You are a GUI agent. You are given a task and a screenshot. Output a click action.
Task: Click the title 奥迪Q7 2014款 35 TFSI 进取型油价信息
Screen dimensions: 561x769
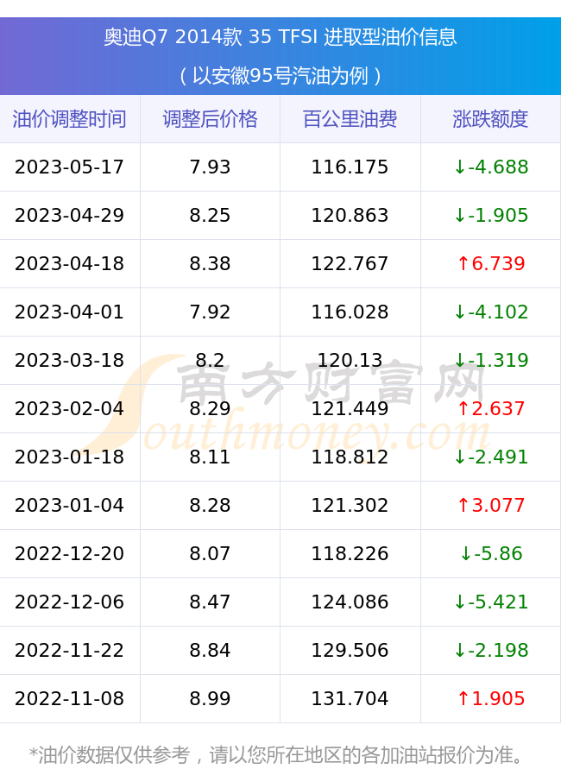coord(280,37)
